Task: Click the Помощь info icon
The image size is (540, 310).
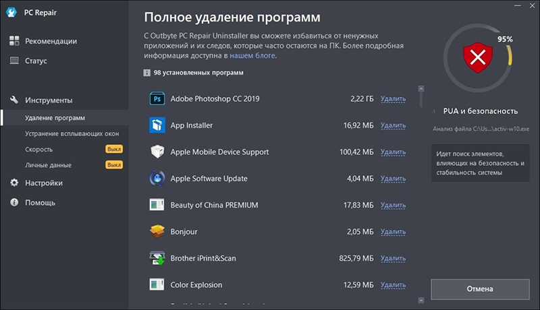Action: tap(14, 202)
